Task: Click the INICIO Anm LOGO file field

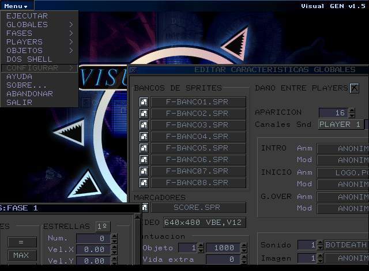Action: 342,172
